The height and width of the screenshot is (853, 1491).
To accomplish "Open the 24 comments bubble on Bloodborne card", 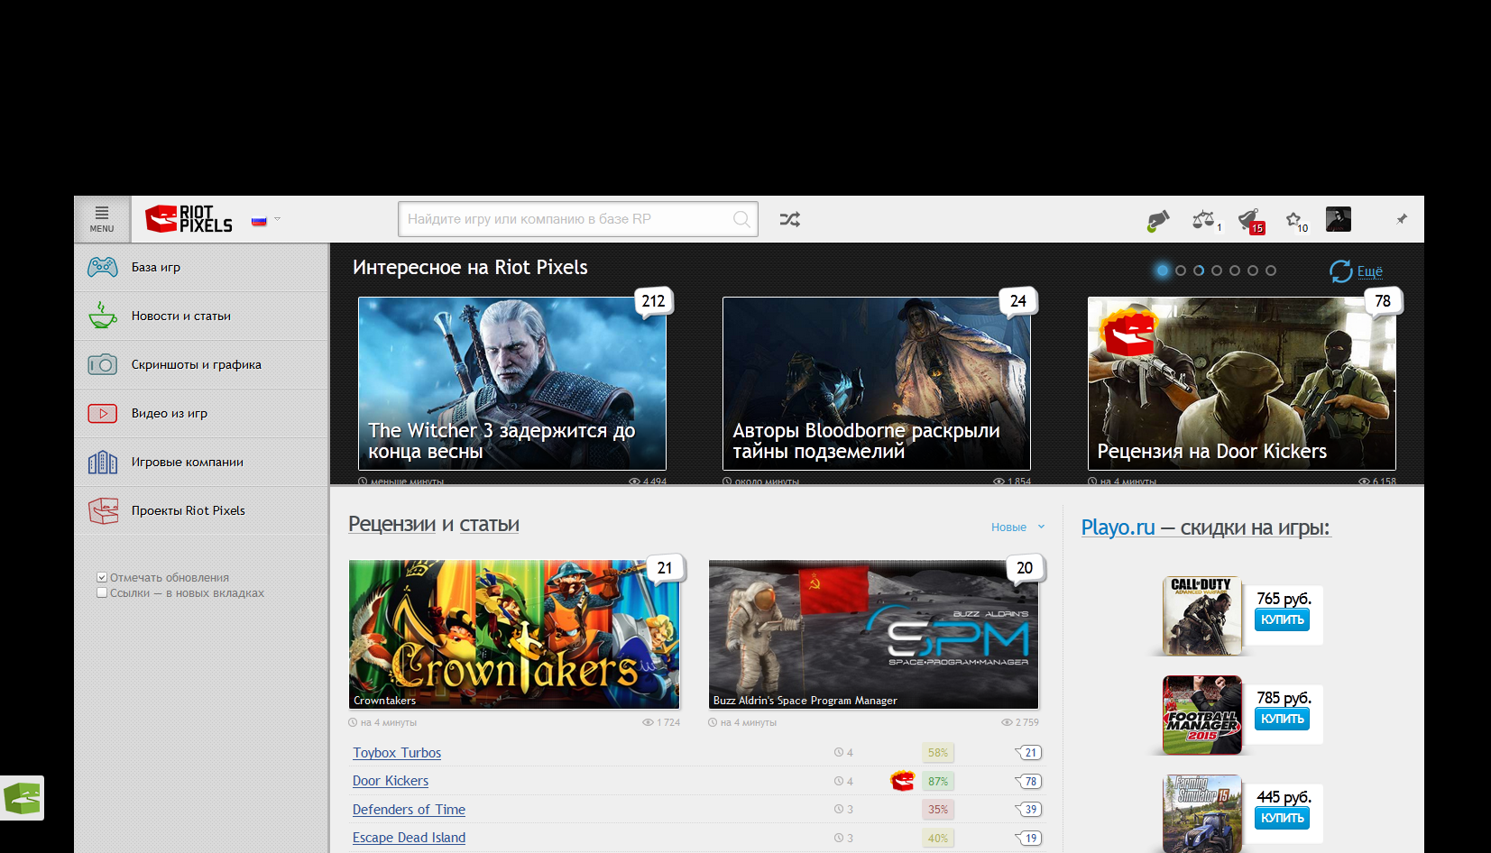I will pyautogui.click(x=1018, y=301).
